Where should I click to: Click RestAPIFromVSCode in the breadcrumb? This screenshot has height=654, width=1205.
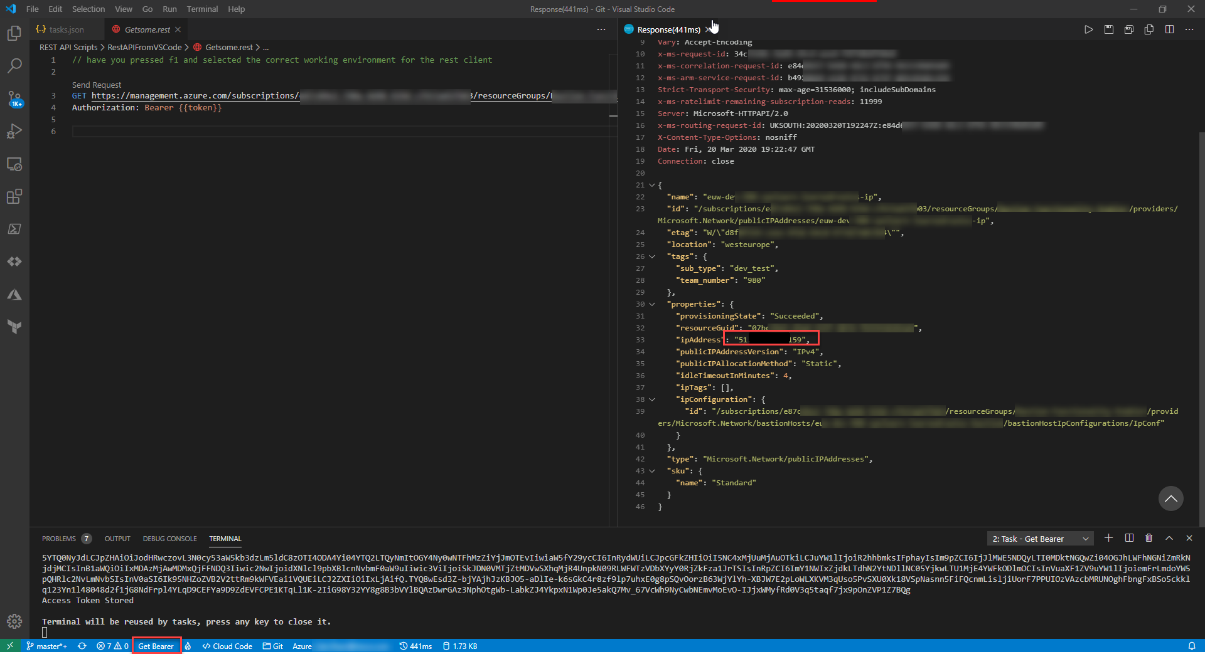click(x=144, y=47)
